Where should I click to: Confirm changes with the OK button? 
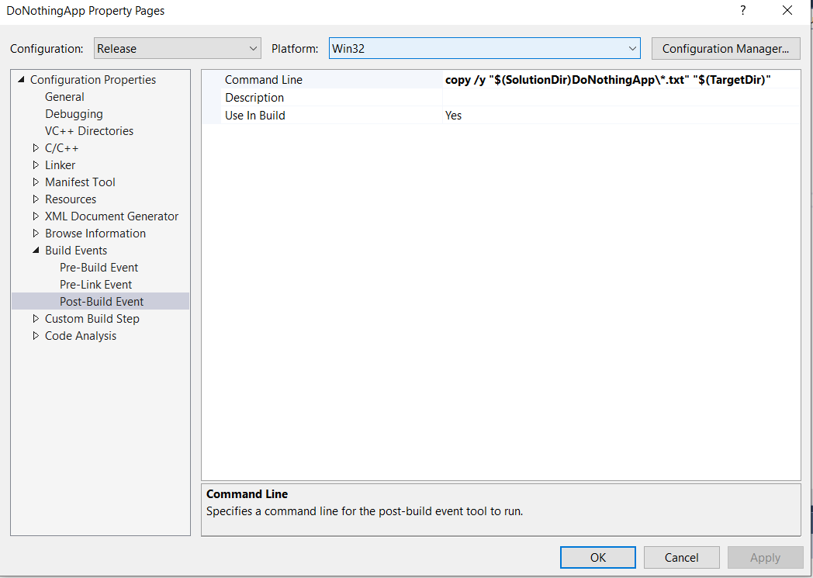598,557
